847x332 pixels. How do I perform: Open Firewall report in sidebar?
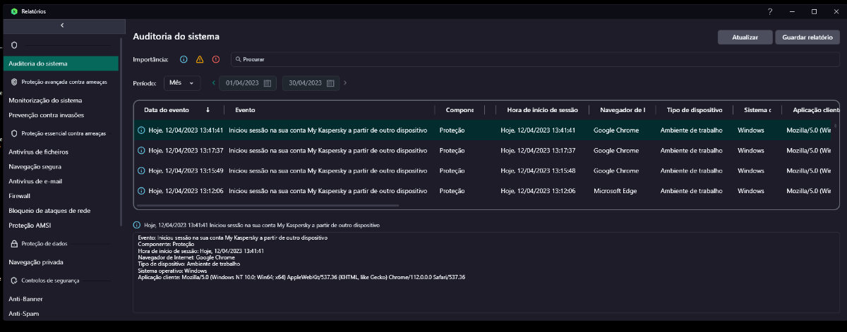(20, 196)
